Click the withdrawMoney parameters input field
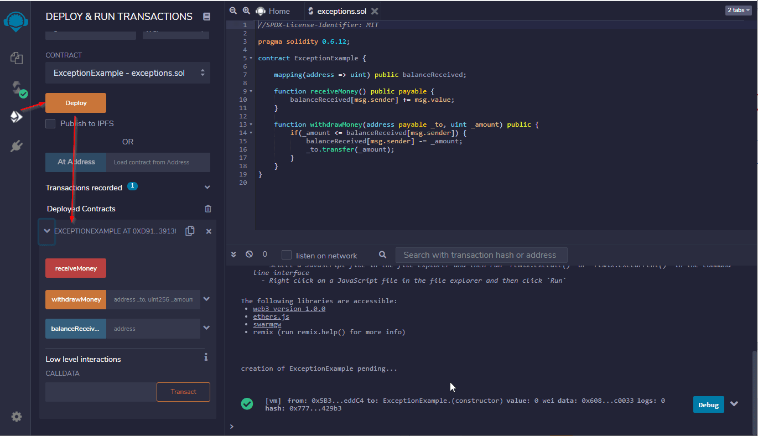 (x=153, y=299)
